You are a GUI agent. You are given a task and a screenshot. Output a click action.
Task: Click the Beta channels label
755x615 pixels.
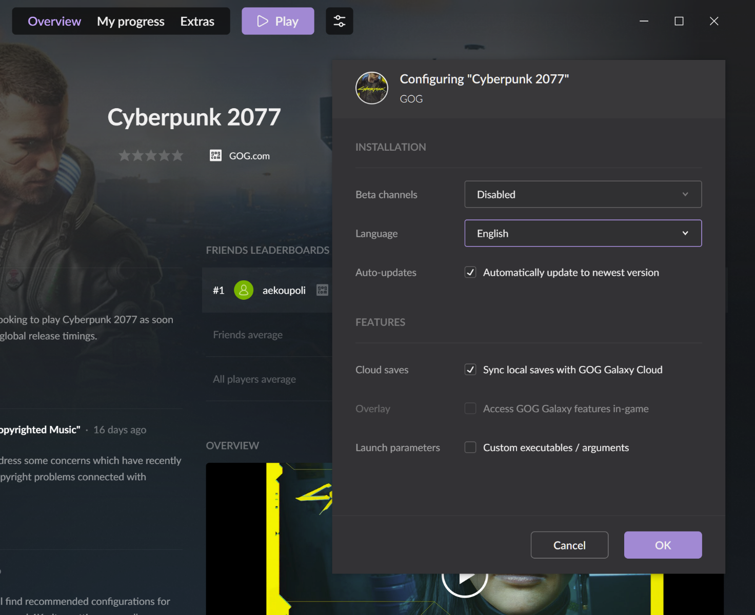(x=386, y=195)
